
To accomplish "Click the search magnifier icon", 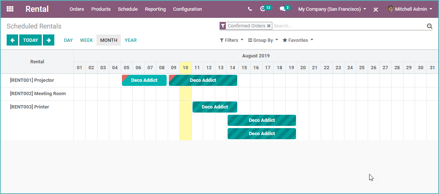I will click(x=429, y=26).
